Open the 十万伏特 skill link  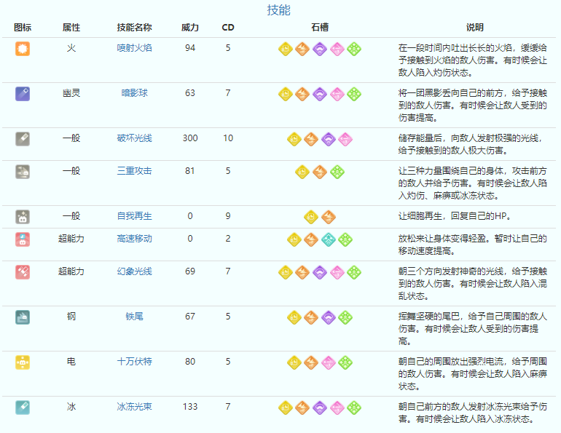[134, 362]
